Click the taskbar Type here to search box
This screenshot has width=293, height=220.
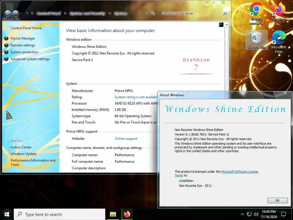click(x=60, y=214)
